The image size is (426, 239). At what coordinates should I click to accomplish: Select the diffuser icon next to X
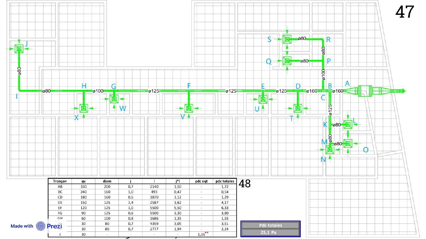pos(84,108)
